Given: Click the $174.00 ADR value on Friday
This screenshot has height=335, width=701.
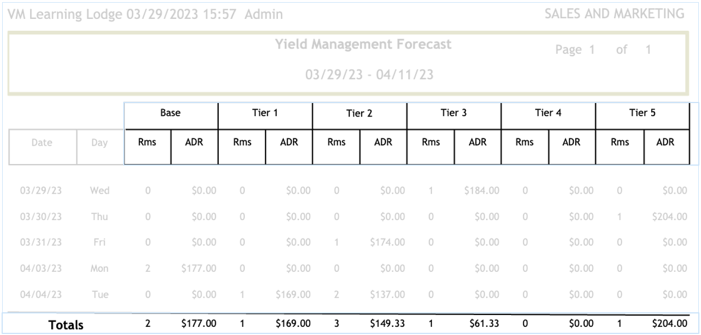Looking at the screenshot, I should pyautogui.click(x=387, y=243).
